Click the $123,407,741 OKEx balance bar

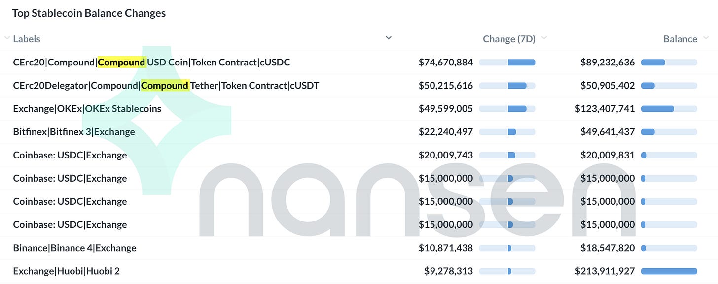pyautogui.click(x=669, y=109)
